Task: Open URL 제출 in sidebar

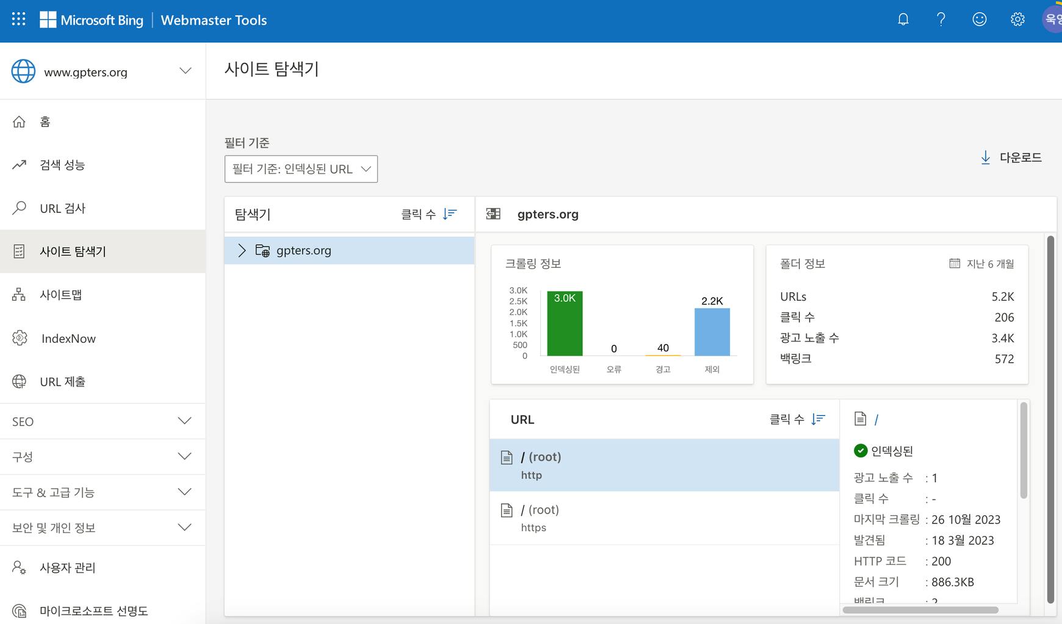Action: click(x=103, y=382)
